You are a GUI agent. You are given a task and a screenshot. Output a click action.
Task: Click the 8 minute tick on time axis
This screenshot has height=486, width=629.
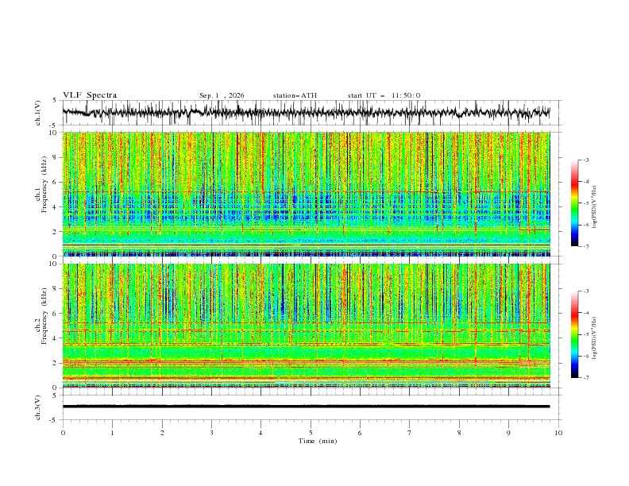click(459, 433)
